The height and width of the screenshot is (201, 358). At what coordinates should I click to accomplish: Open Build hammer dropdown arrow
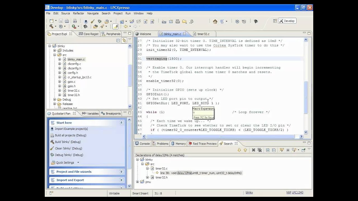56,27
